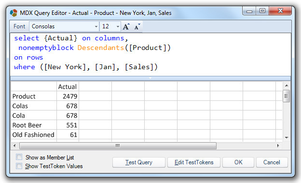Confirm with the OK button
This screenshot has width=301, height=183.
point(238,162)
